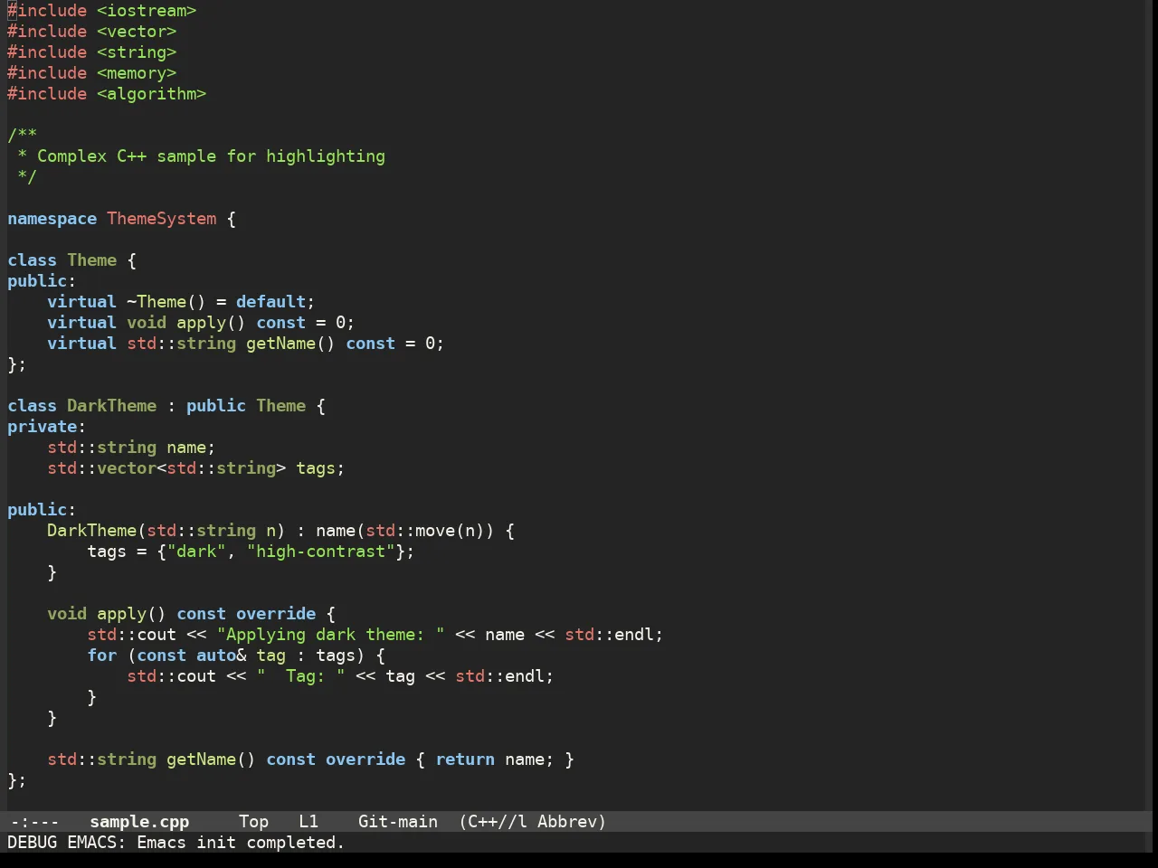Click the "high-contrast" string literal
Viewport: 1158px width, 868px height.
pos(320,552)
